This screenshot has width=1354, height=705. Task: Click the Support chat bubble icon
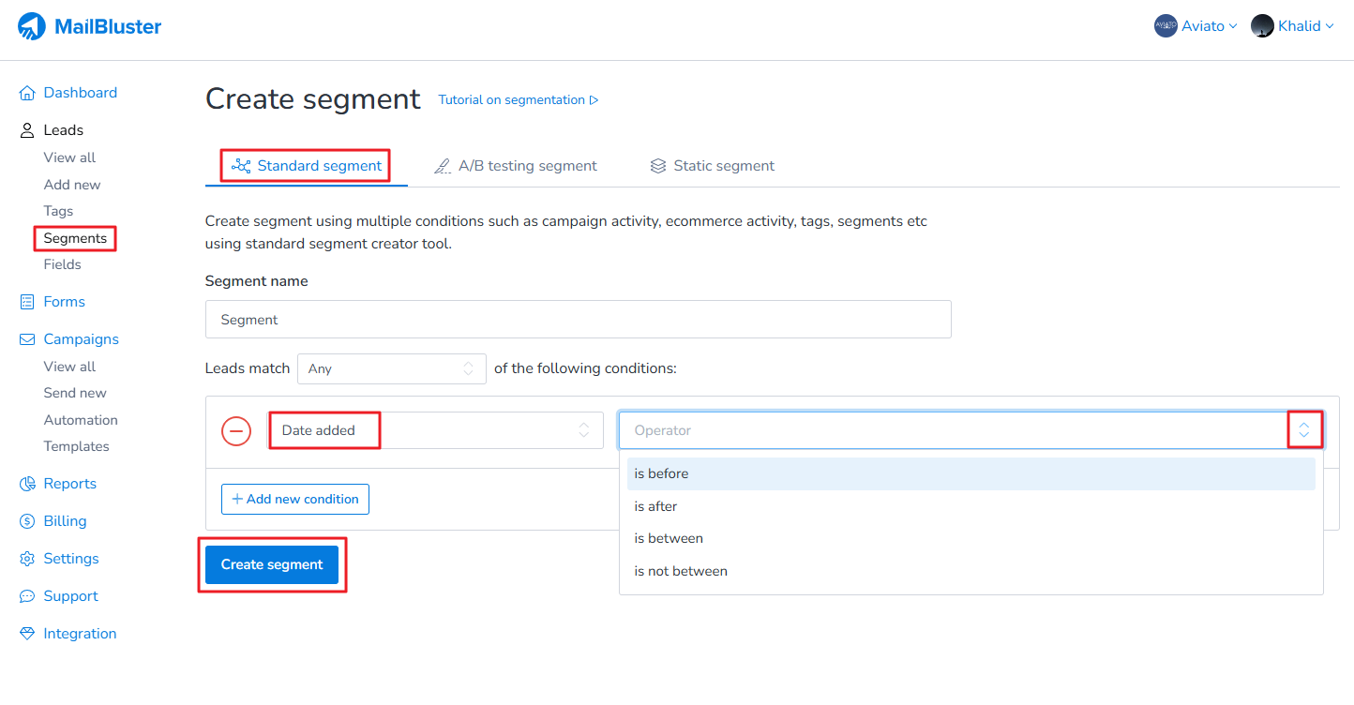point(27,596)
